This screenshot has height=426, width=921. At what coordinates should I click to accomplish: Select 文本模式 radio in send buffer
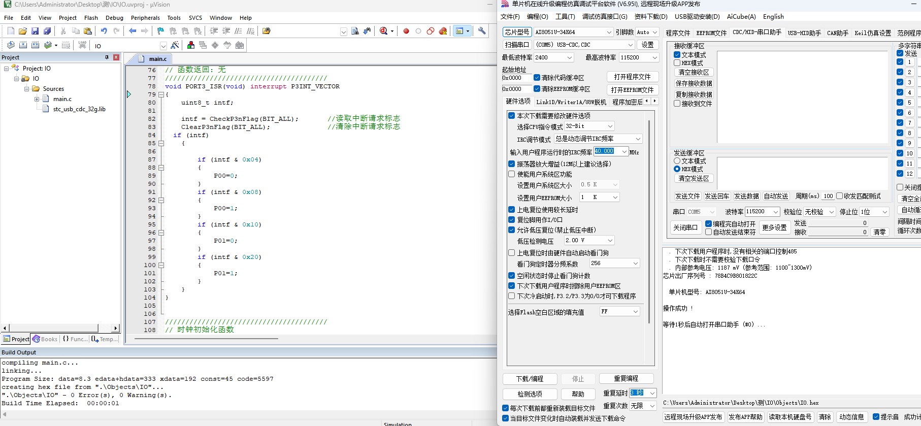677,161
